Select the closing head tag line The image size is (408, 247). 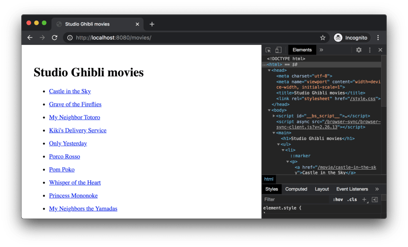click(x=280, y=104)
